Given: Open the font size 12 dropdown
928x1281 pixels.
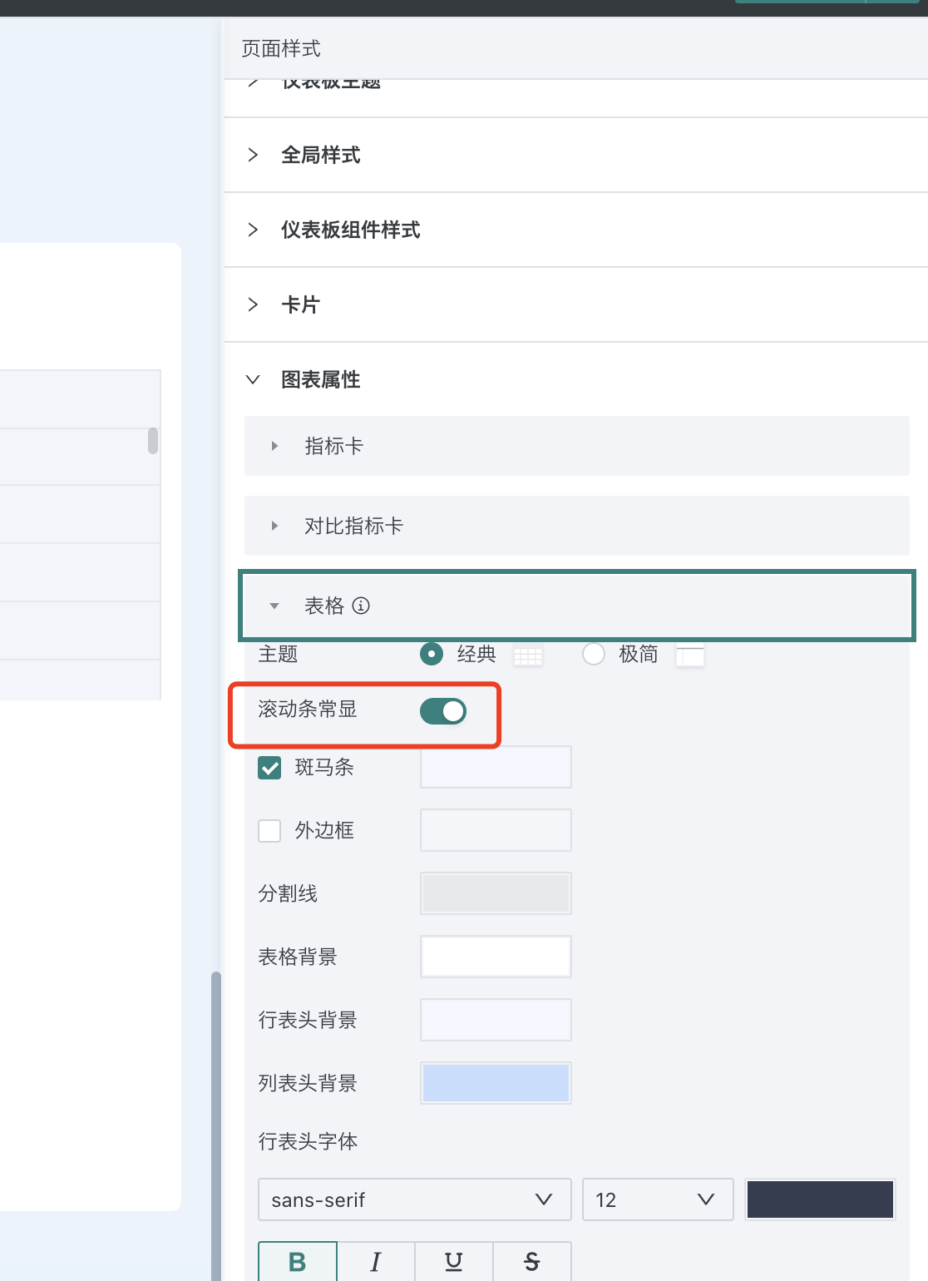Looking at the screenshot, I should click(x=658, y=1199).
